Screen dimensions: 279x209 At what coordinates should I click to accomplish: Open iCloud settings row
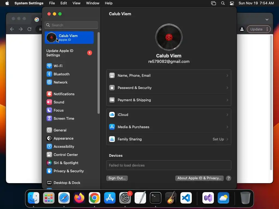coord(169,115)
